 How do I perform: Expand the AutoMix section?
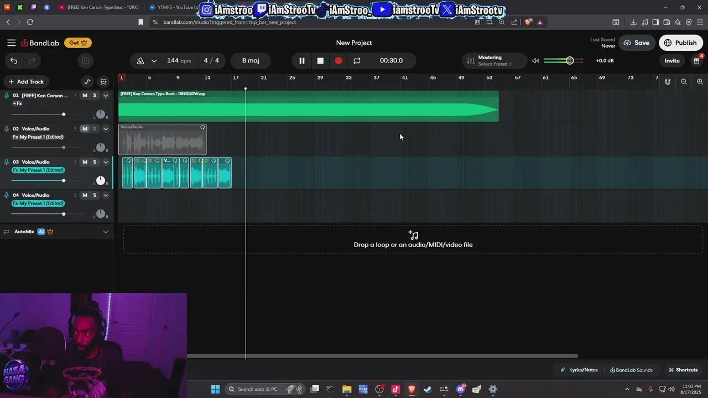coord(106,232)
